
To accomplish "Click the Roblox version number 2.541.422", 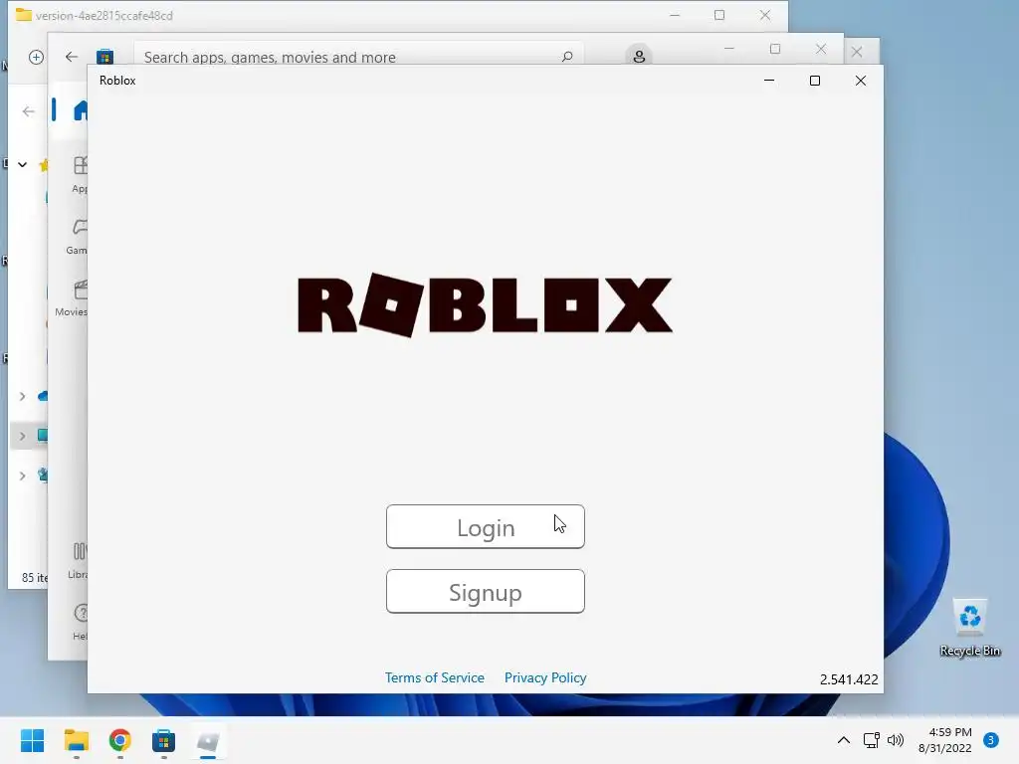I will tap(849, 679).
